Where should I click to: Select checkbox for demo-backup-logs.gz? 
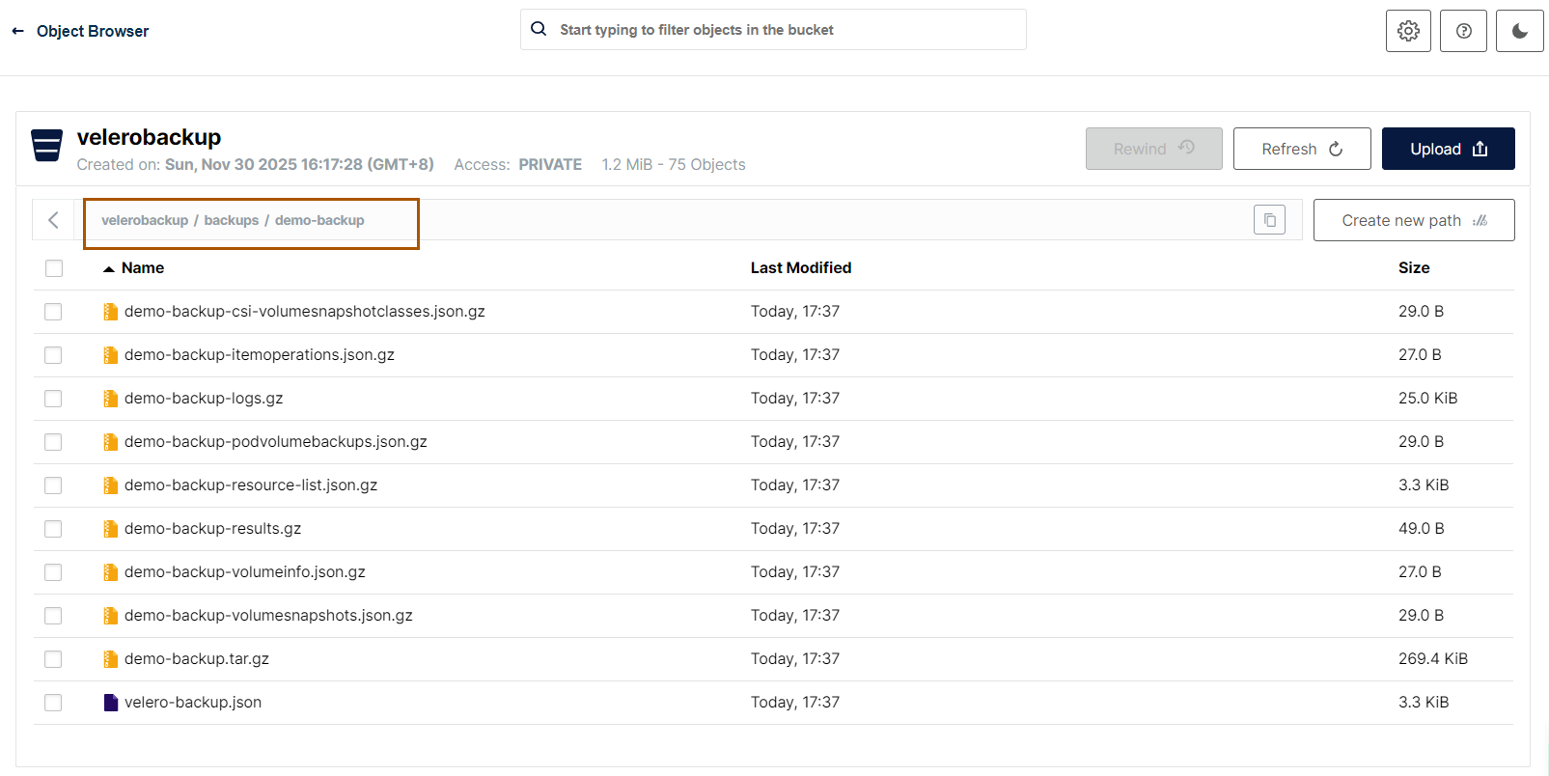point(53,399)
